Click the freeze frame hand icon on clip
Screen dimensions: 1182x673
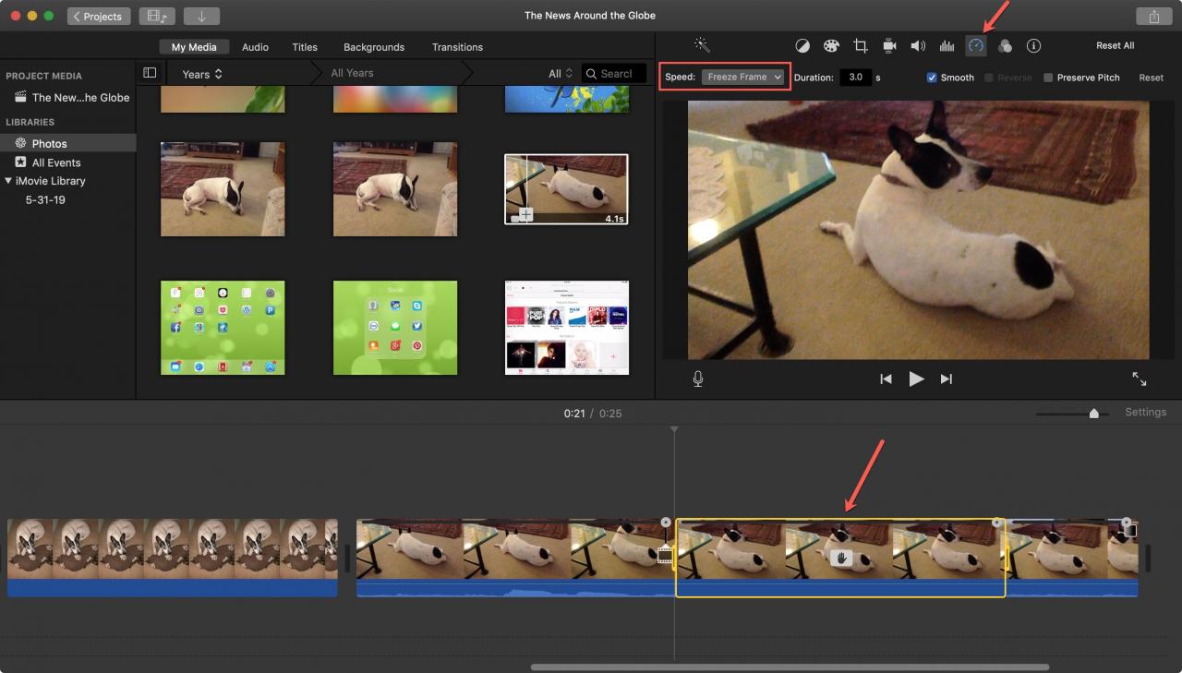pyautogui.click(x=840, y=558)
